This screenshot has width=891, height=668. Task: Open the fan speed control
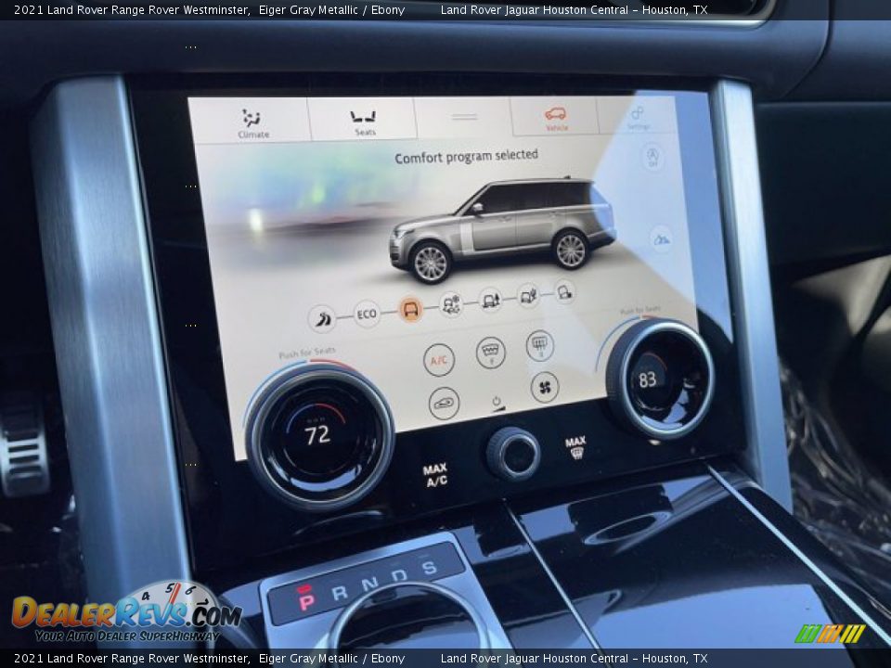pos(545,388)
